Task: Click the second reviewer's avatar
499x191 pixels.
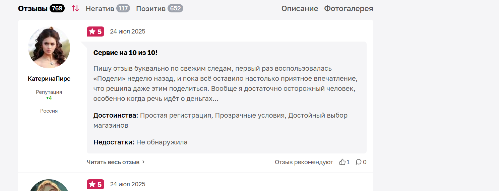Action: tap(49, 185)
